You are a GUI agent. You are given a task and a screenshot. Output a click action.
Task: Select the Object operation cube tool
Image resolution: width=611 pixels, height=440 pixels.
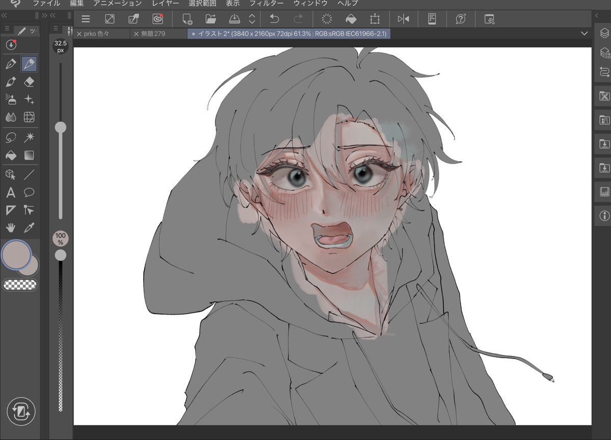pyautogui.click(x=11, y=174)
